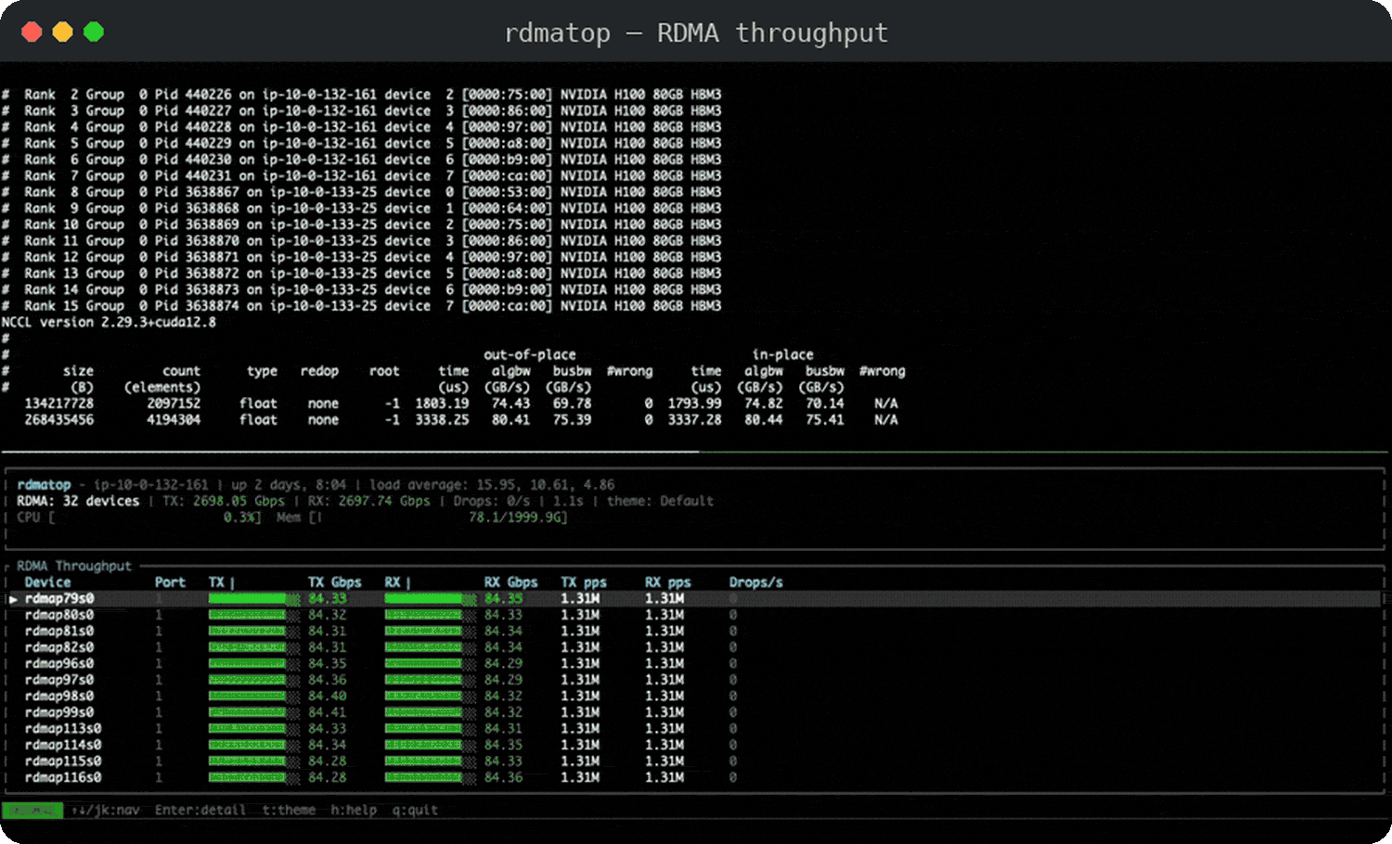Screen dimensions: 1392x844
Task: Click the green maximize window button
Action: point(94,32)
